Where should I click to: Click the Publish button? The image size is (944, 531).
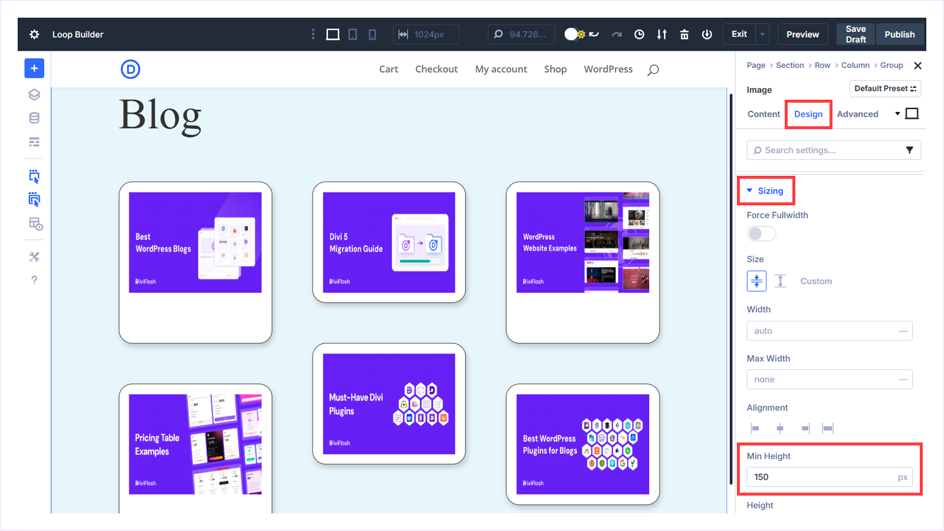click(x=899, y=34)
